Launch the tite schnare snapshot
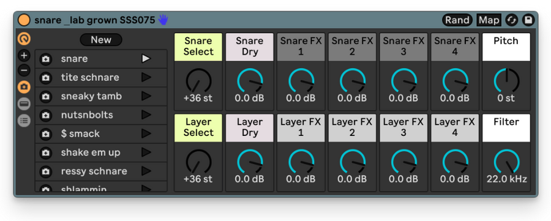This screenshot has width=551, height=221. pyautogui.click(x=146, y=77)
